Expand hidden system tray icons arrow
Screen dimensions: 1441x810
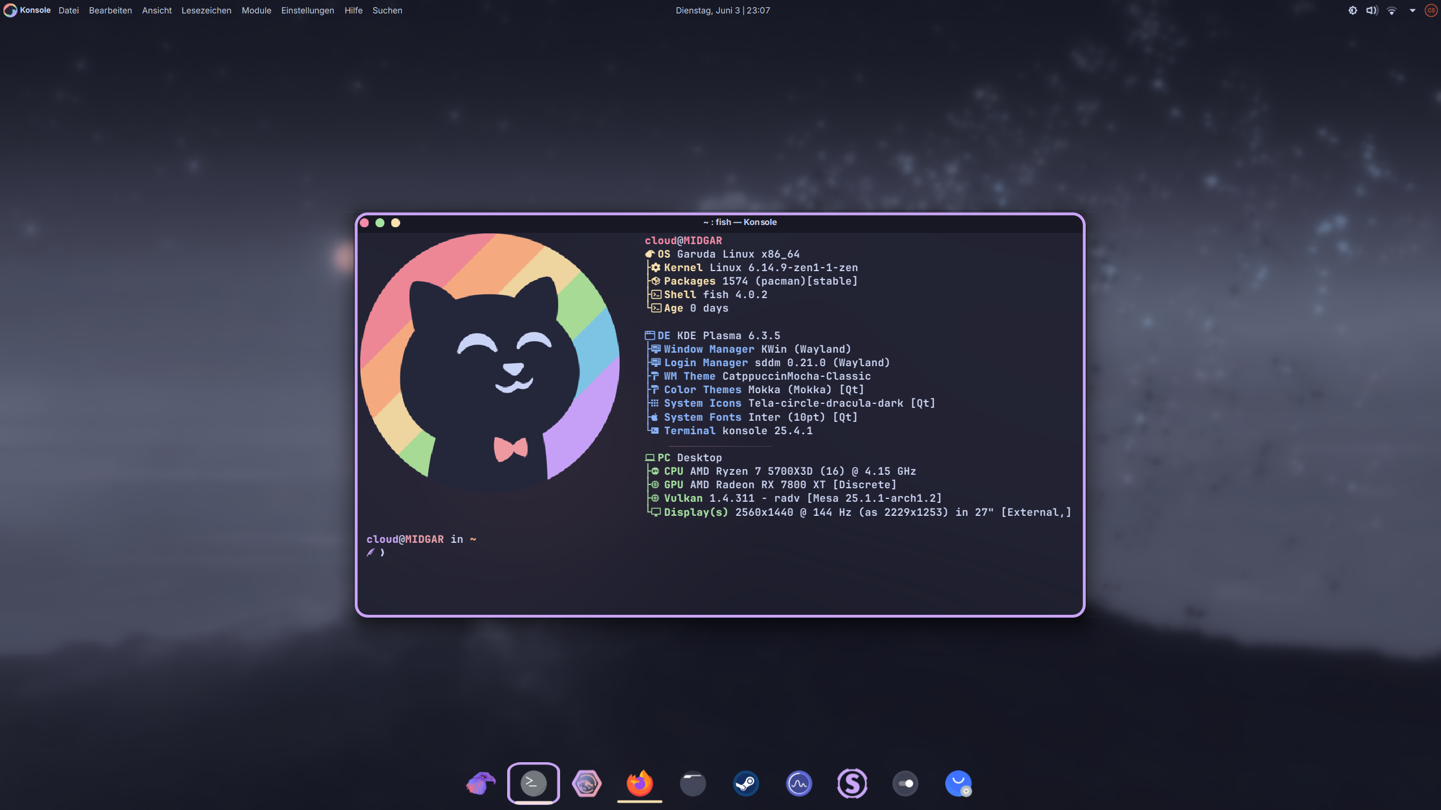pos(1412,10)
